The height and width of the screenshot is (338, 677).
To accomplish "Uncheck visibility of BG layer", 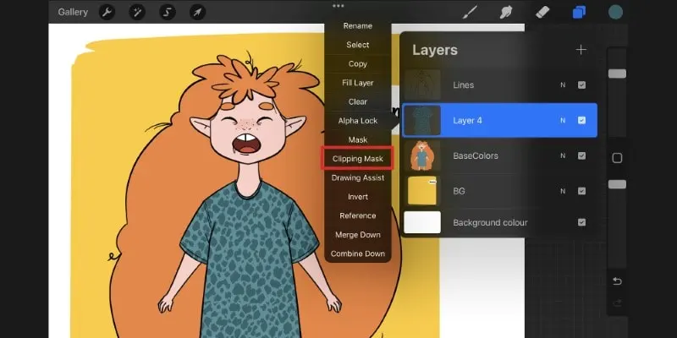I will coord(581,191).
